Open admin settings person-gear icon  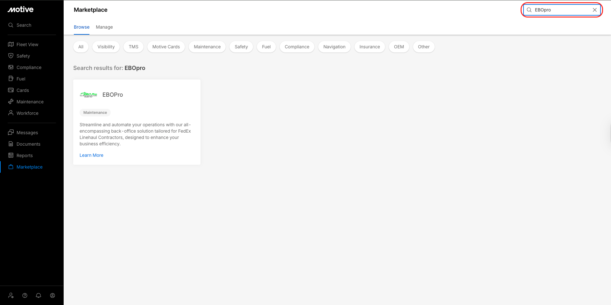click(x=11, y=295)
